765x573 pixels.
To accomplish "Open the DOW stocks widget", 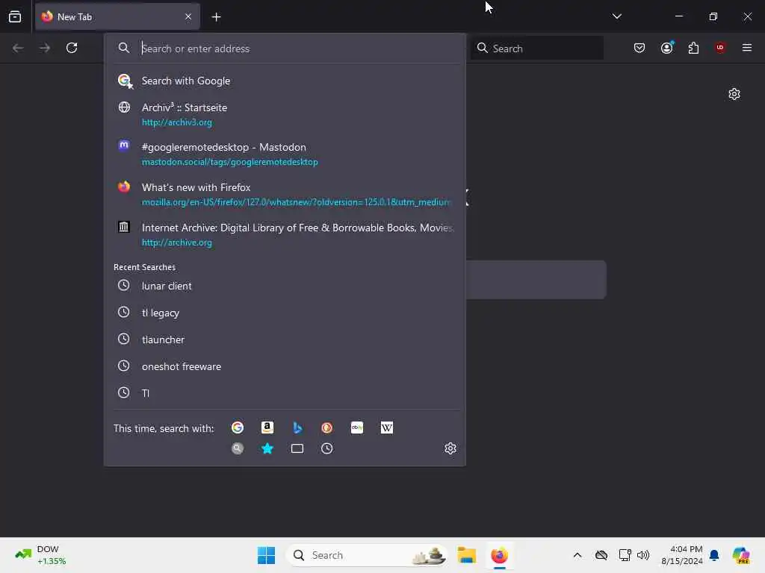I will click(x=40, y=555).
